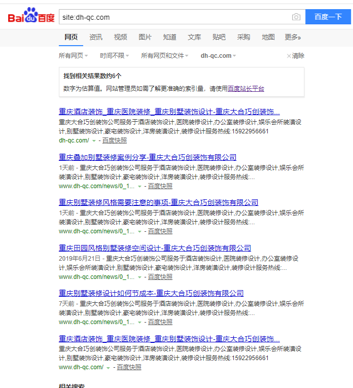Click URL under 重庆别墅装修风格需要注意的事项 result
The image size is (353, 388).
coord(96,231)
